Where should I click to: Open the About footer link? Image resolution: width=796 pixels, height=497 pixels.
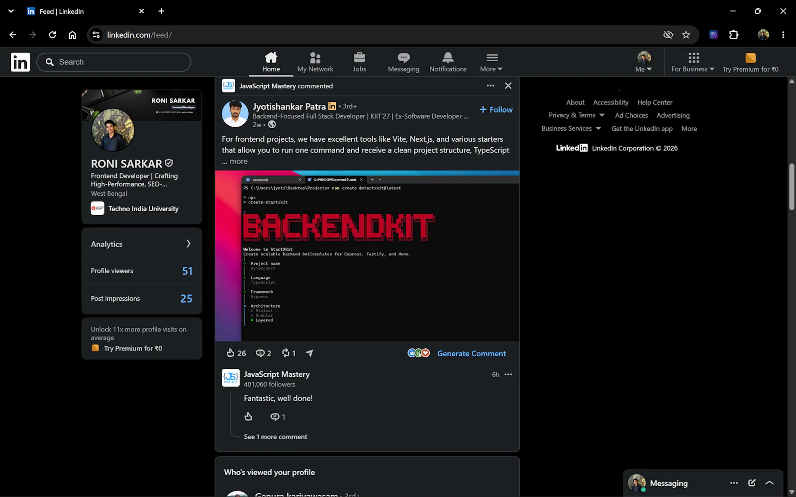point(575,102)
